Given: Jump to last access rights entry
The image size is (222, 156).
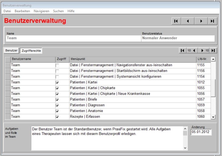Looking at the screenshot, I should point(214,51).
